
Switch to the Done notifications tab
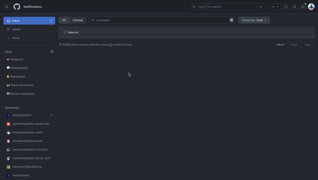pos(16,38)
